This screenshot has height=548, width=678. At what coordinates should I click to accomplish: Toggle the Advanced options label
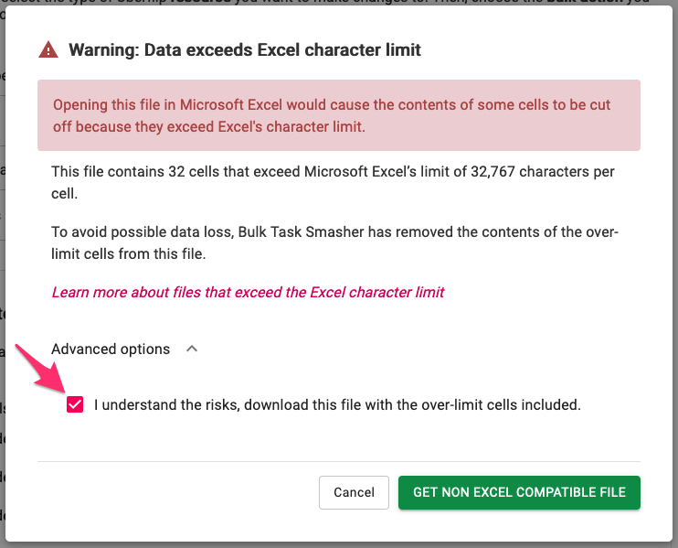pyautogui.click(x=111, y=349)
